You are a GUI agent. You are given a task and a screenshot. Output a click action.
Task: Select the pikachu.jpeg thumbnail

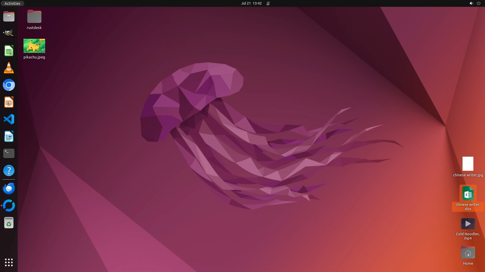tap(34, 46)
